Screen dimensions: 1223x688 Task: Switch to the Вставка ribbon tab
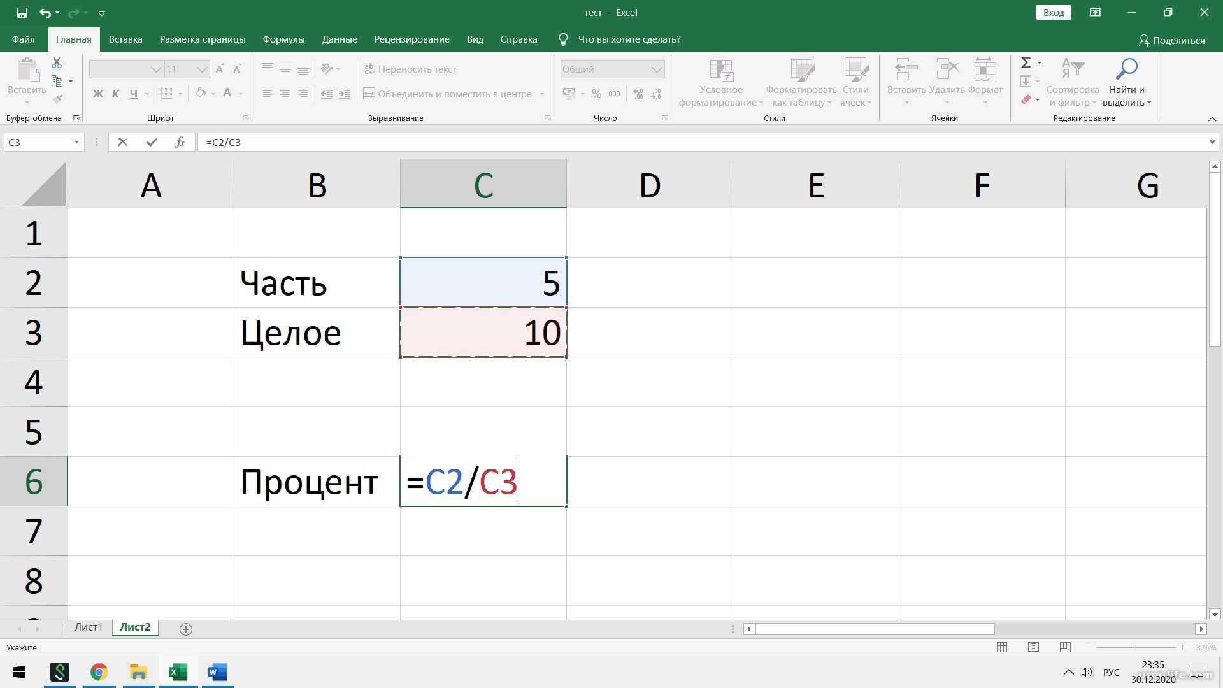(x=125, y=39)
